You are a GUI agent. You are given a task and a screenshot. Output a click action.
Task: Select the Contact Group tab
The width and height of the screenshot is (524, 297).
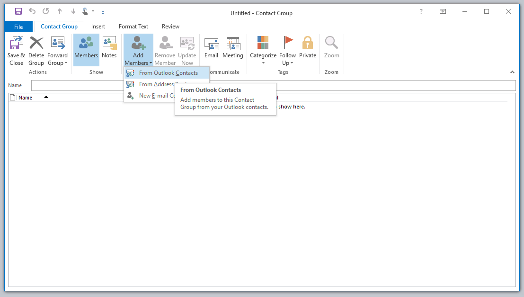click(x=59, y=27)
